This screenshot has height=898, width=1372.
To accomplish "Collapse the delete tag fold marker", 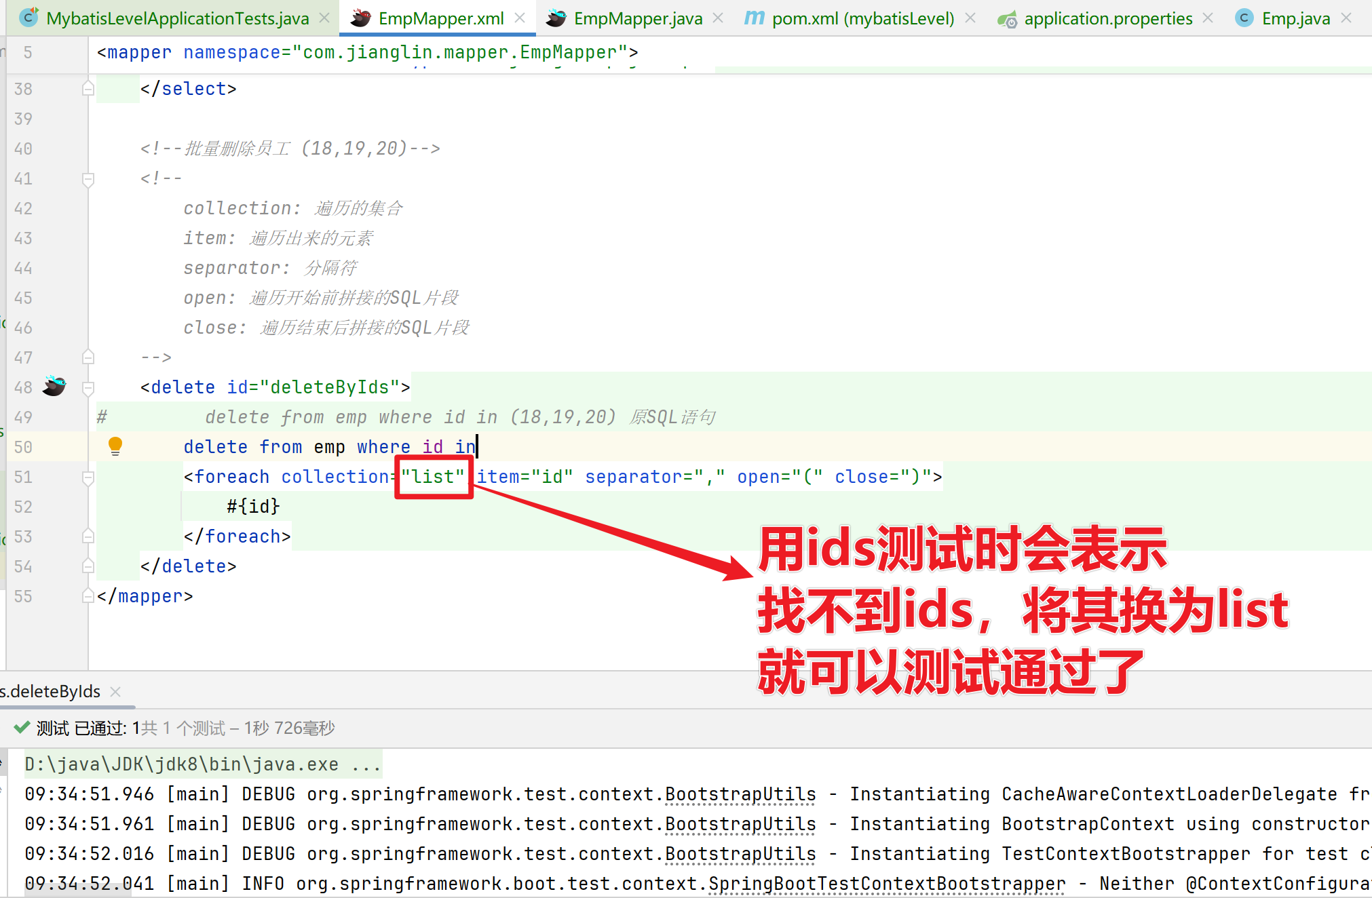I will [88, 387].
